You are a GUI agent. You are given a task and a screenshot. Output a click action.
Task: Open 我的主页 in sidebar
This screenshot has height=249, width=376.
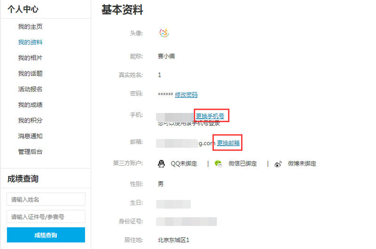tap(30, 27)
